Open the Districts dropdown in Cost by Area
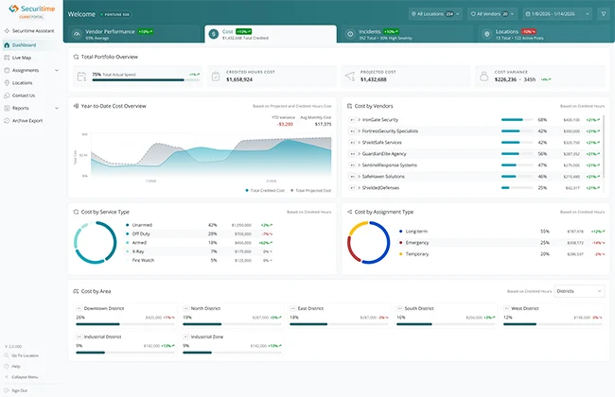 [579, 291]
